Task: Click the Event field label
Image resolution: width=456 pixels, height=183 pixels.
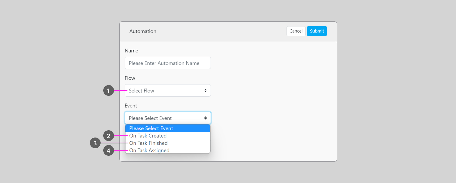Action: (131, 106)
